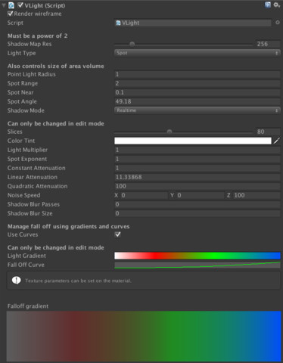Screen dimensions: 283x363
Task: Open the Fall Off Curve editor
Action: click(197, 265)
